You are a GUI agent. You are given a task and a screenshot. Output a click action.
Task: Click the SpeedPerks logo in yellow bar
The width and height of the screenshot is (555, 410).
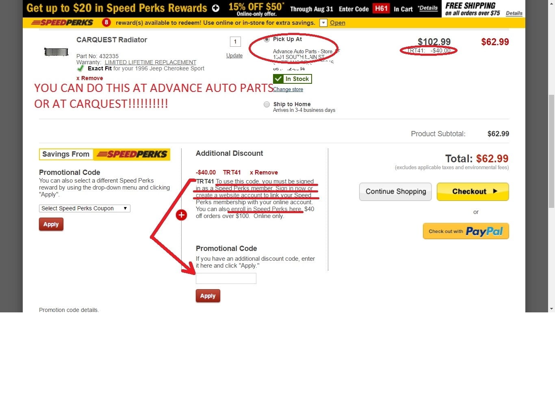(x=62, y=23)
